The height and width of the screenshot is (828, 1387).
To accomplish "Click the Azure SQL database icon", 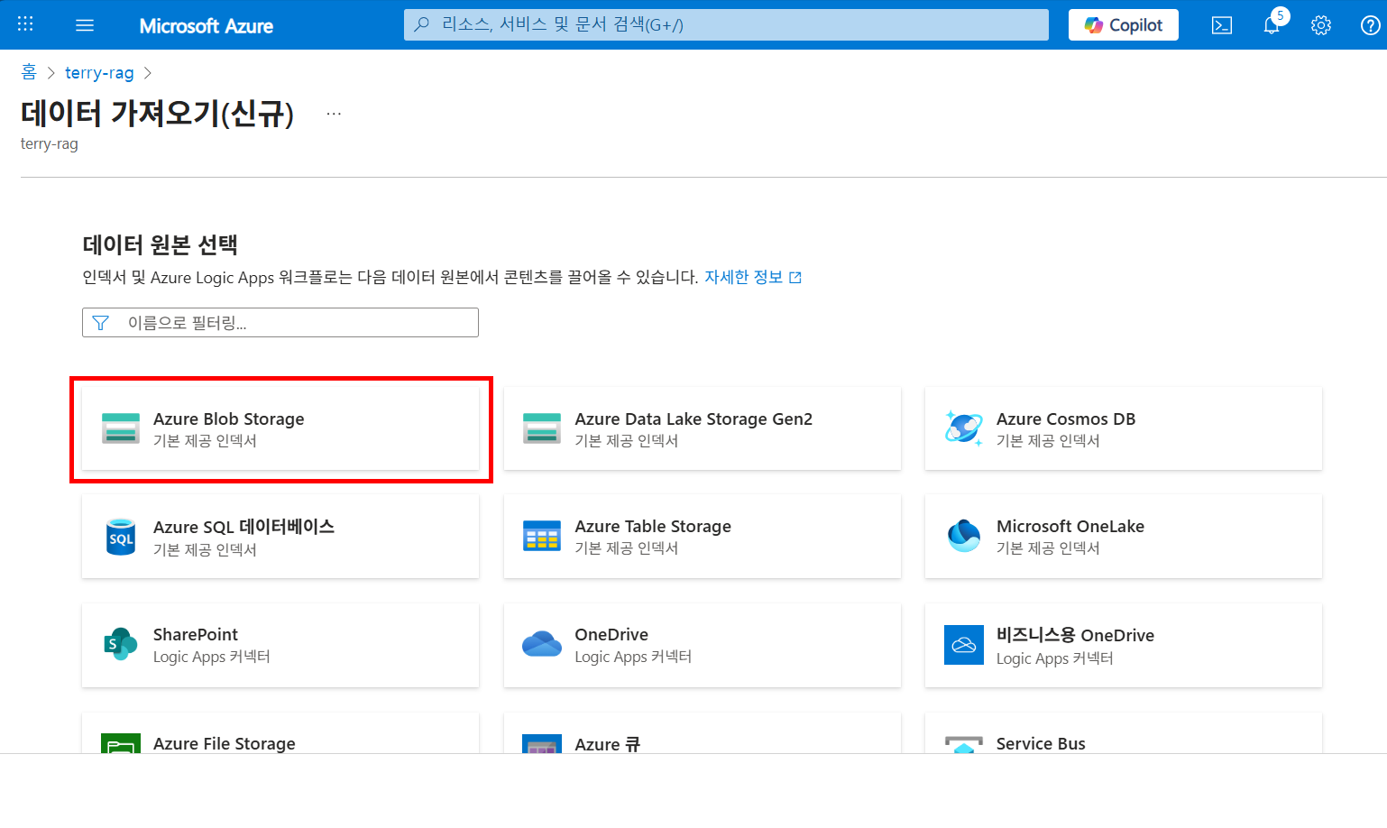I will 121,537.
